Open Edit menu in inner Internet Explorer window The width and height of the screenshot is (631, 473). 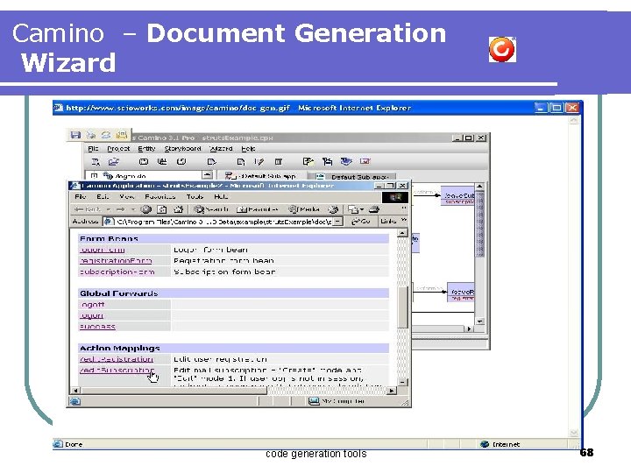103,197
